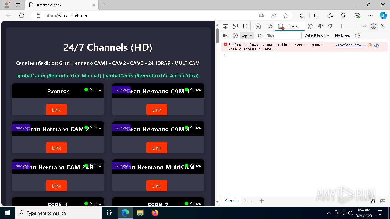Open the translate page icon in address bar
The width and height of the screenshot is (390, 219).
(x=261, y=16)
